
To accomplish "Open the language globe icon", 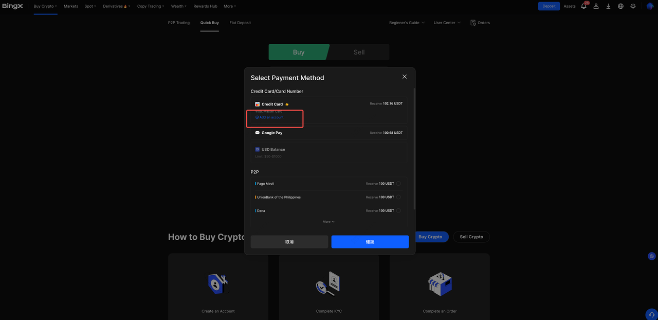I will (620, 6).
